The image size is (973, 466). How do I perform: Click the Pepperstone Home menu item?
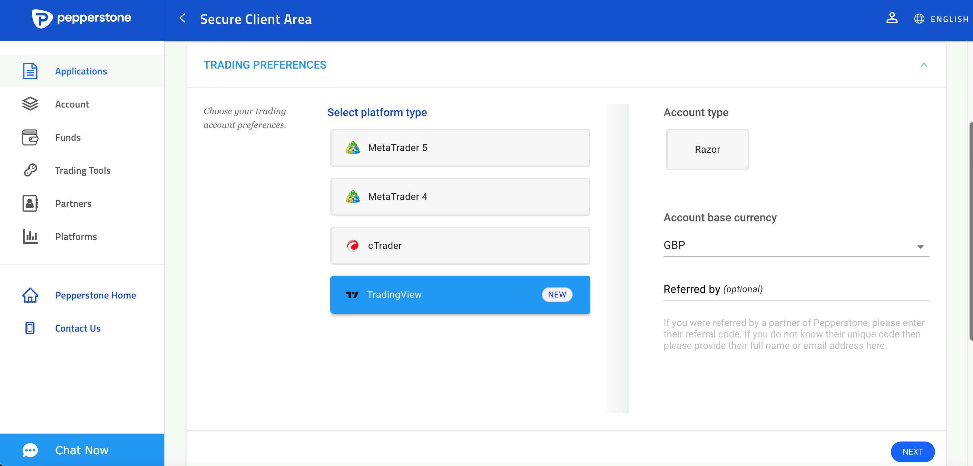point(96,294)
